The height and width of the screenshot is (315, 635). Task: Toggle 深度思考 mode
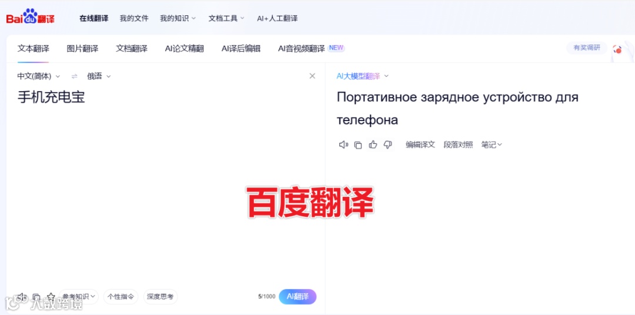(161, 296)
